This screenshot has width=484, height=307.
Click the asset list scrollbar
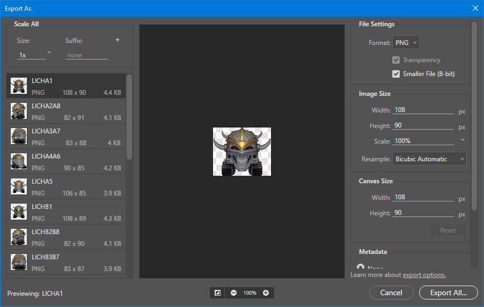[129, 117]
